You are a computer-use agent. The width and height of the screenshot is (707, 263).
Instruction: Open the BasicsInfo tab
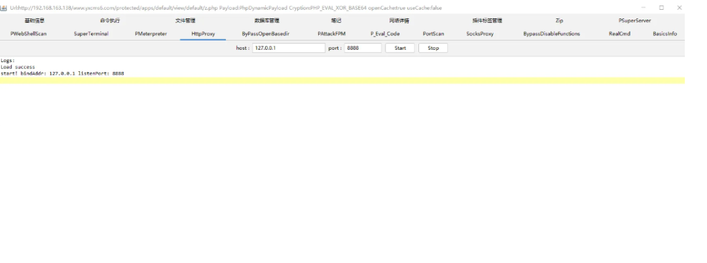[664, 34]
